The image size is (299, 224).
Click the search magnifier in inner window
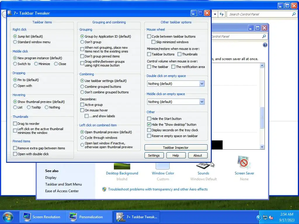pos(264,36)
